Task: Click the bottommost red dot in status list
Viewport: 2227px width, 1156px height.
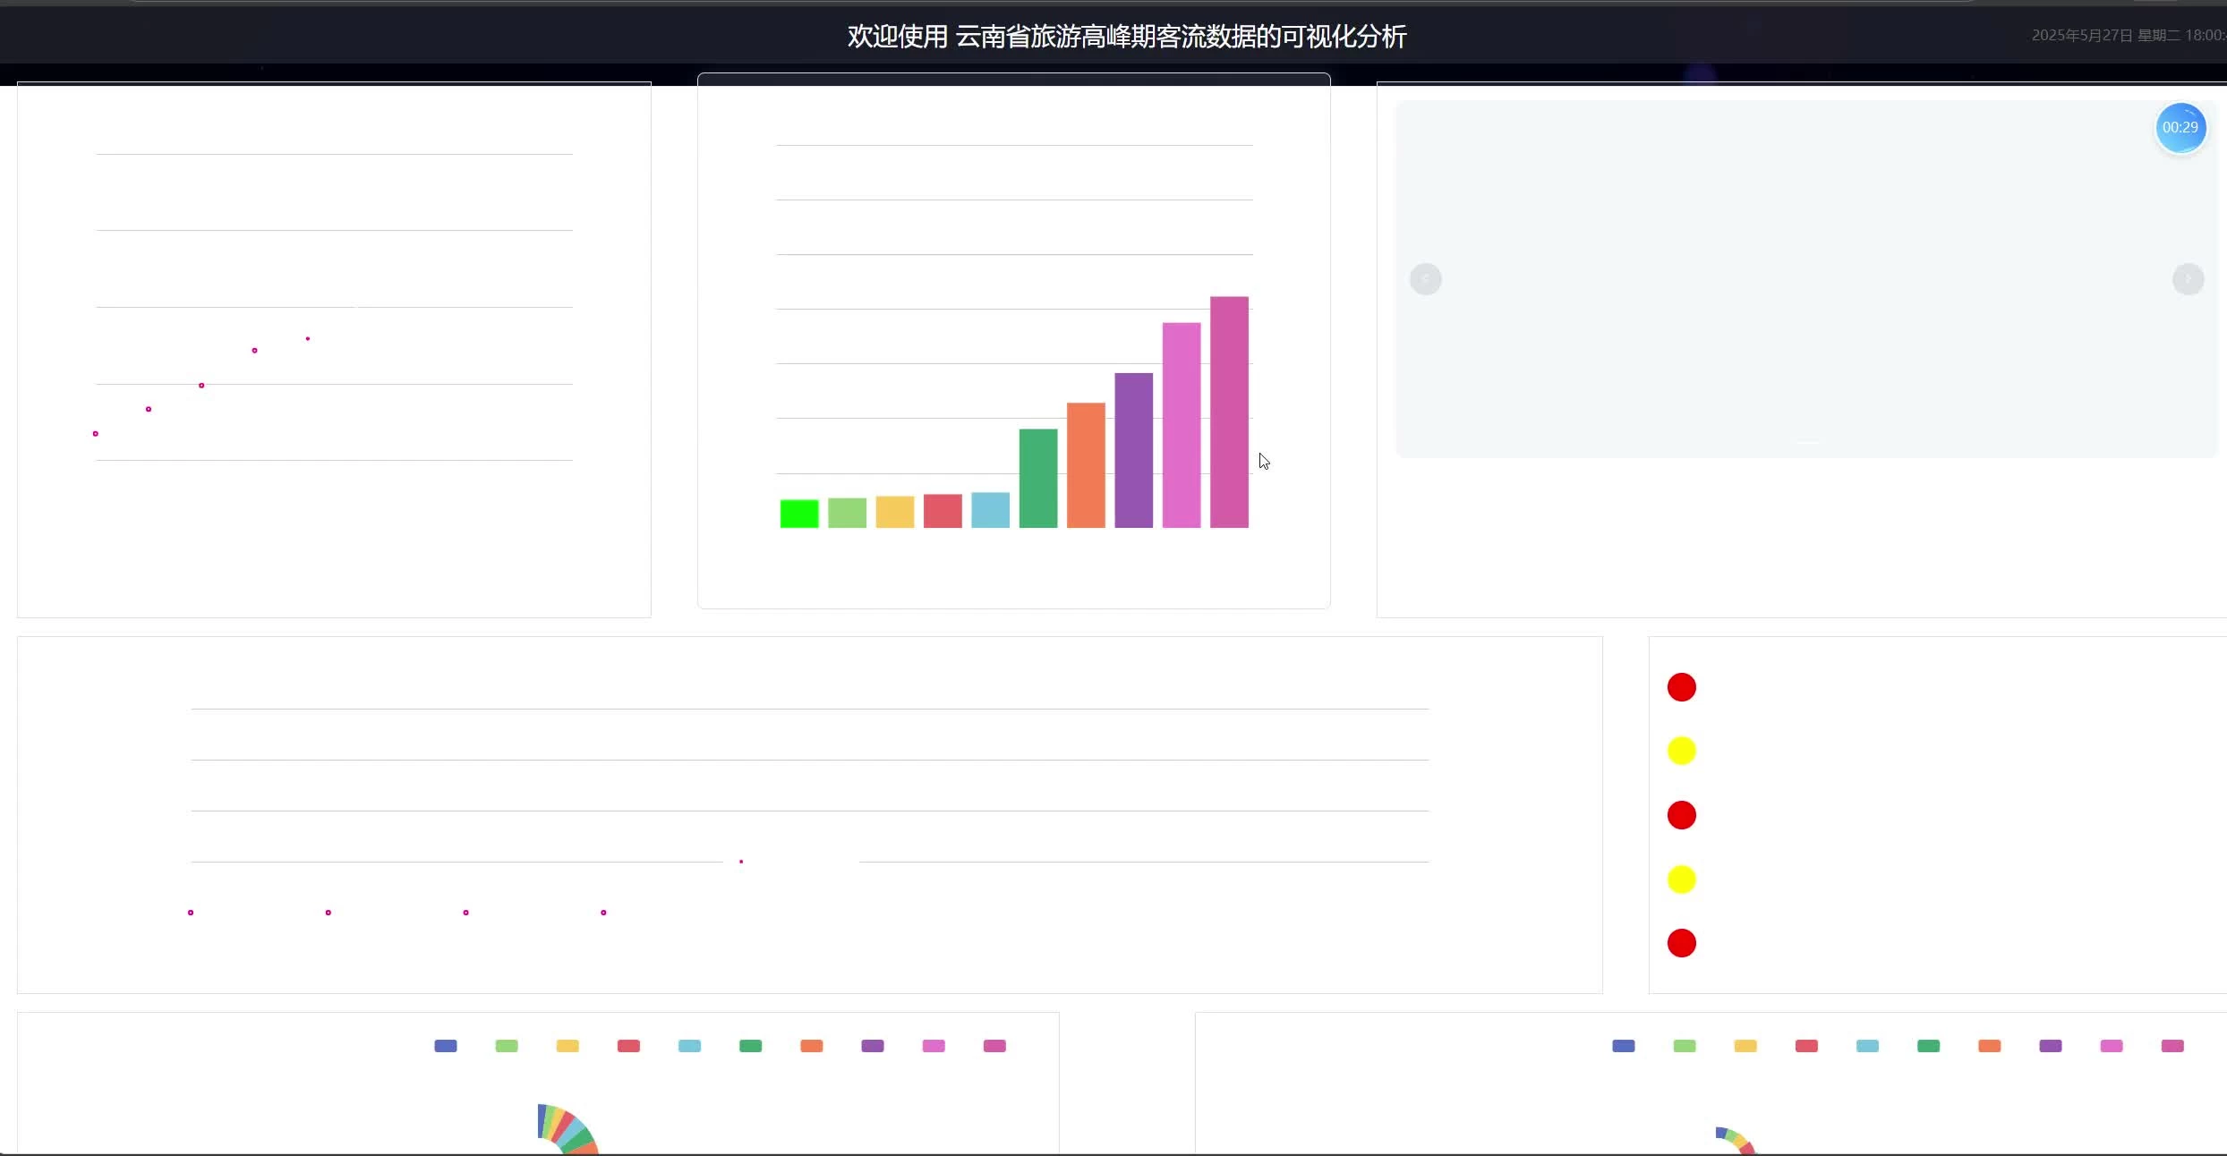Action: pos(1681,943)
